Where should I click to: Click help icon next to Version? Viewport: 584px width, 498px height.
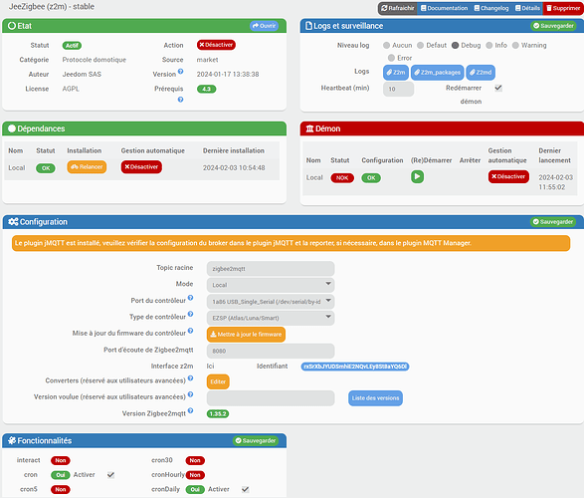[181, 71]
